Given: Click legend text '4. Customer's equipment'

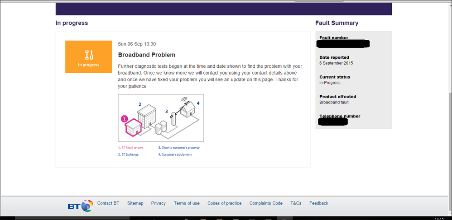Looking at the screenshot, I should 175,154.
